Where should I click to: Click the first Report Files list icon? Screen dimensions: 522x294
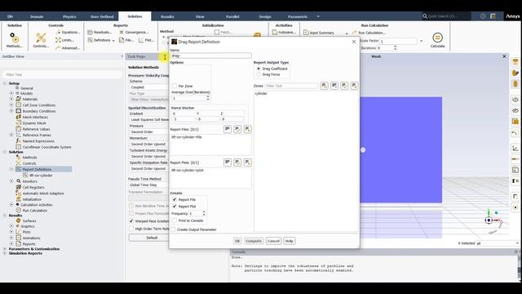coord(228,129)
